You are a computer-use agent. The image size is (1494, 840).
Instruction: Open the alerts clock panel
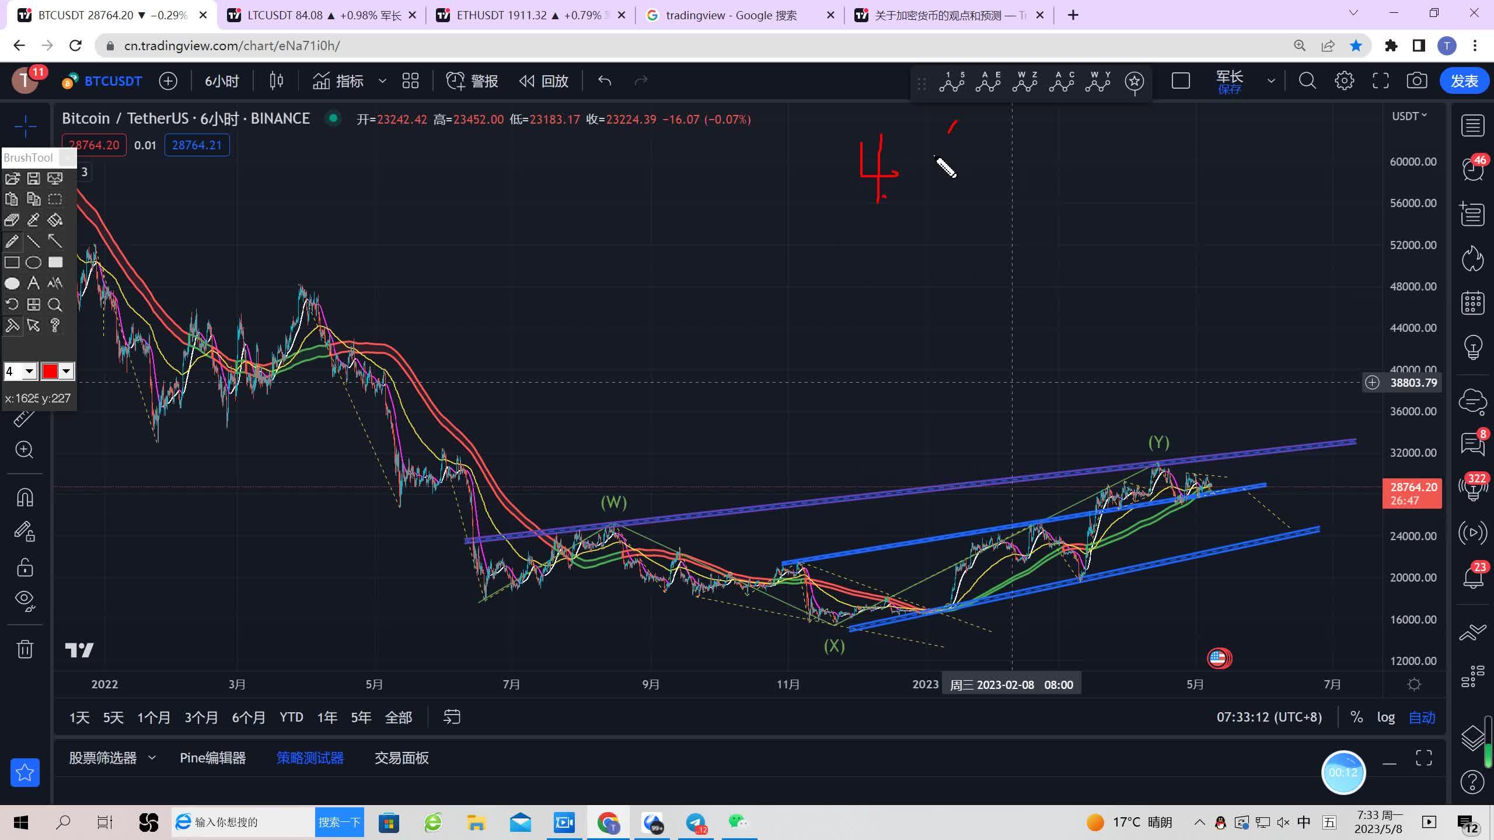coord(1472,170)
